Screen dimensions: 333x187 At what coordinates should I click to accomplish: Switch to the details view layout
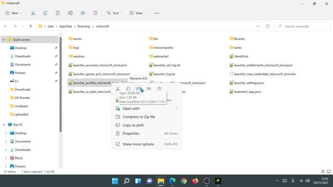(323, 171)
